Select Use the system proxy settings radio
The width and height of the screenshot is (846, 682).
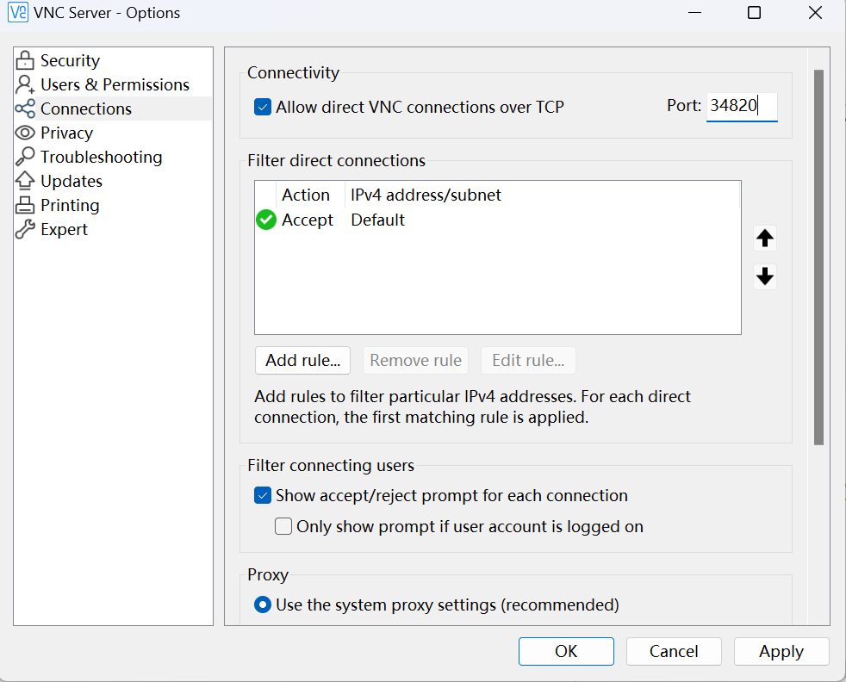click(x=263, y=604)
